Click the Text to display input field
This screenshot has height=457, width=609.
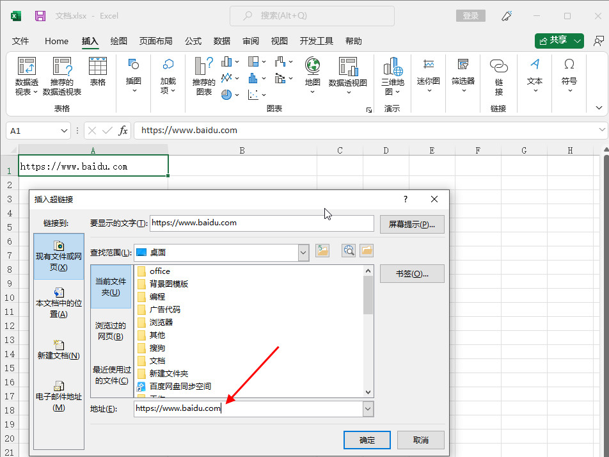click(x=262, y=223)
